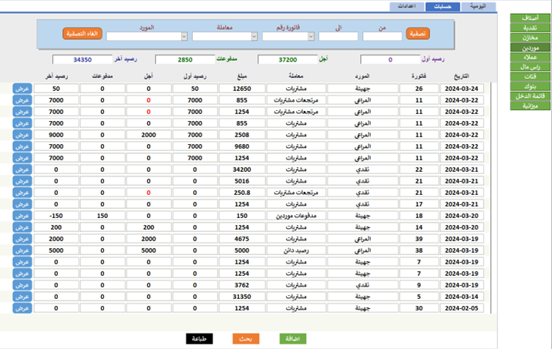552x349 pixels.
Task: Click the الى end date field
Action: [x=338, y=36]
